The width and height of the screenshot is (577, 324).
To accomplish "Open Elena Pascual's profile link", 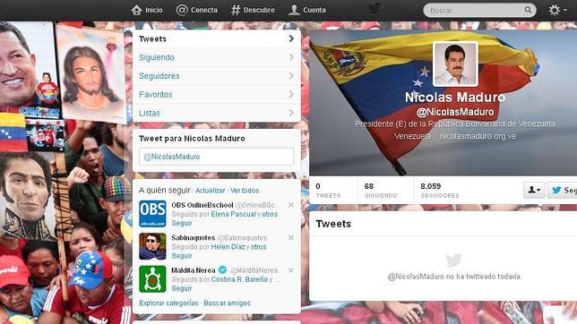I will pos(233,214).
